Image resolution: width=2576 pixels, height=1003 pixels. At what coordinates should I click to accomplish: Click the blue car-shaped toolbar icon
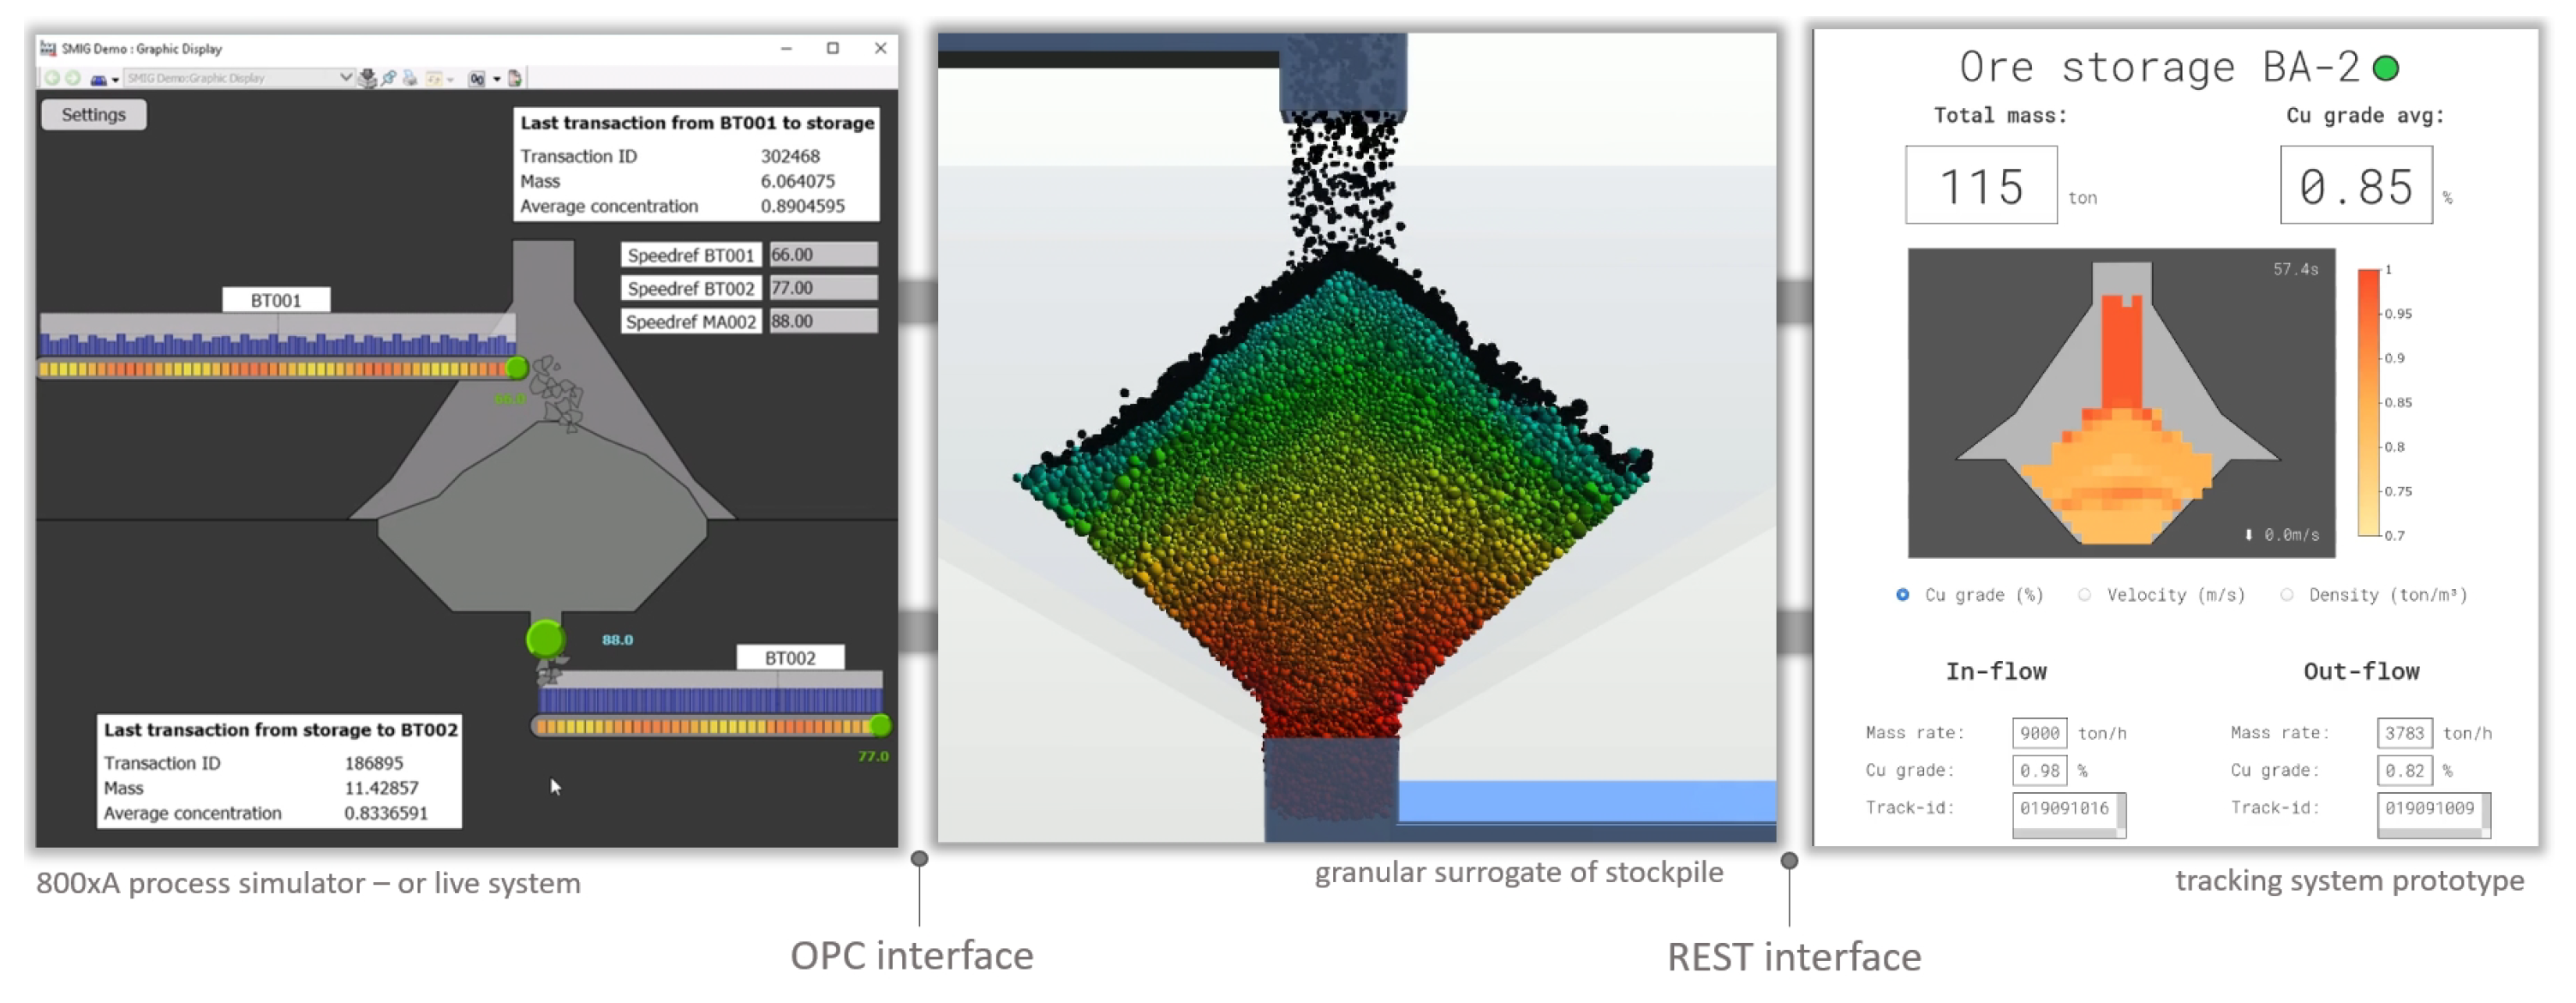[x=98, y=80]
